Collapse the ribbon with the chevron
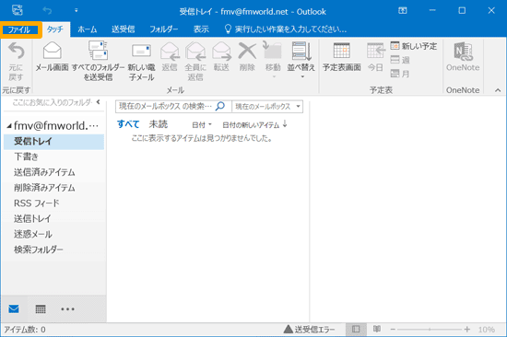507x337 pixels. 498,90
